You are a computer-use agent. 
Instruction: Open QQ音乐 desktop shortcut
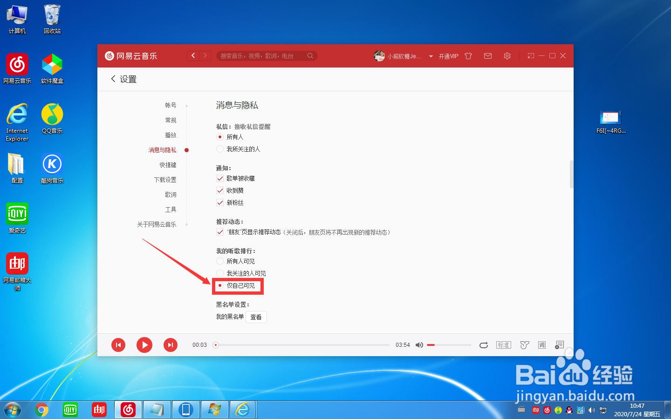coord(52,119)
